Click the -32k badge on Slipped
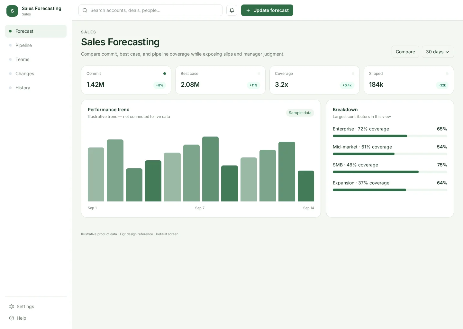This screenshot has height=329, width=463. click(442, 85)
